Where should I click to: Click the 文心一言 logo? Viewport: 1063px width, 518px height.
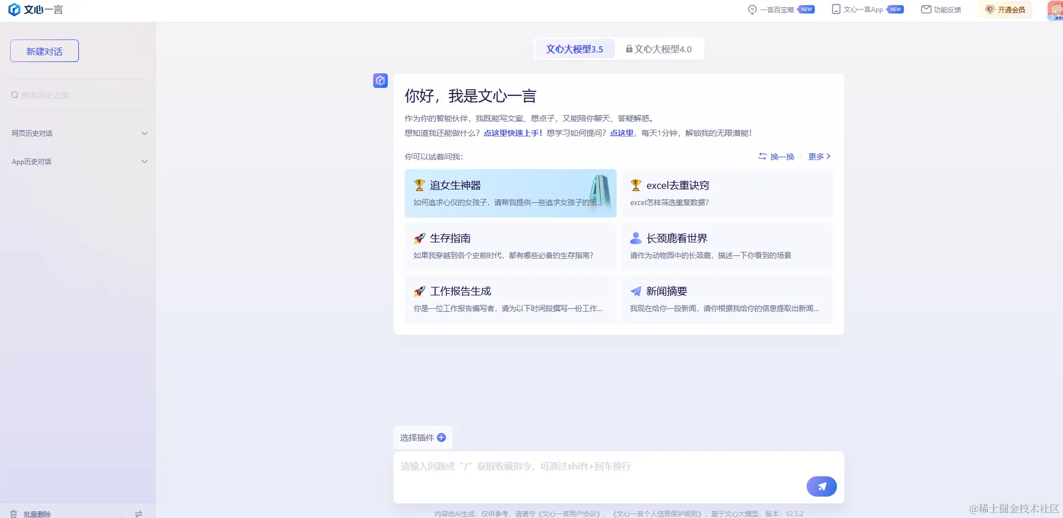coord(36,10)
